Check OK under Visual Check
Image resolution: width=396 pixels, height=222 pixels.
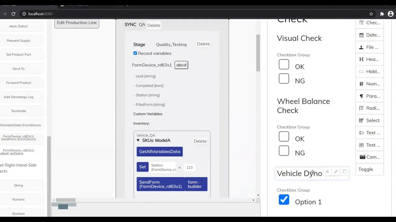tap(284, 64)
